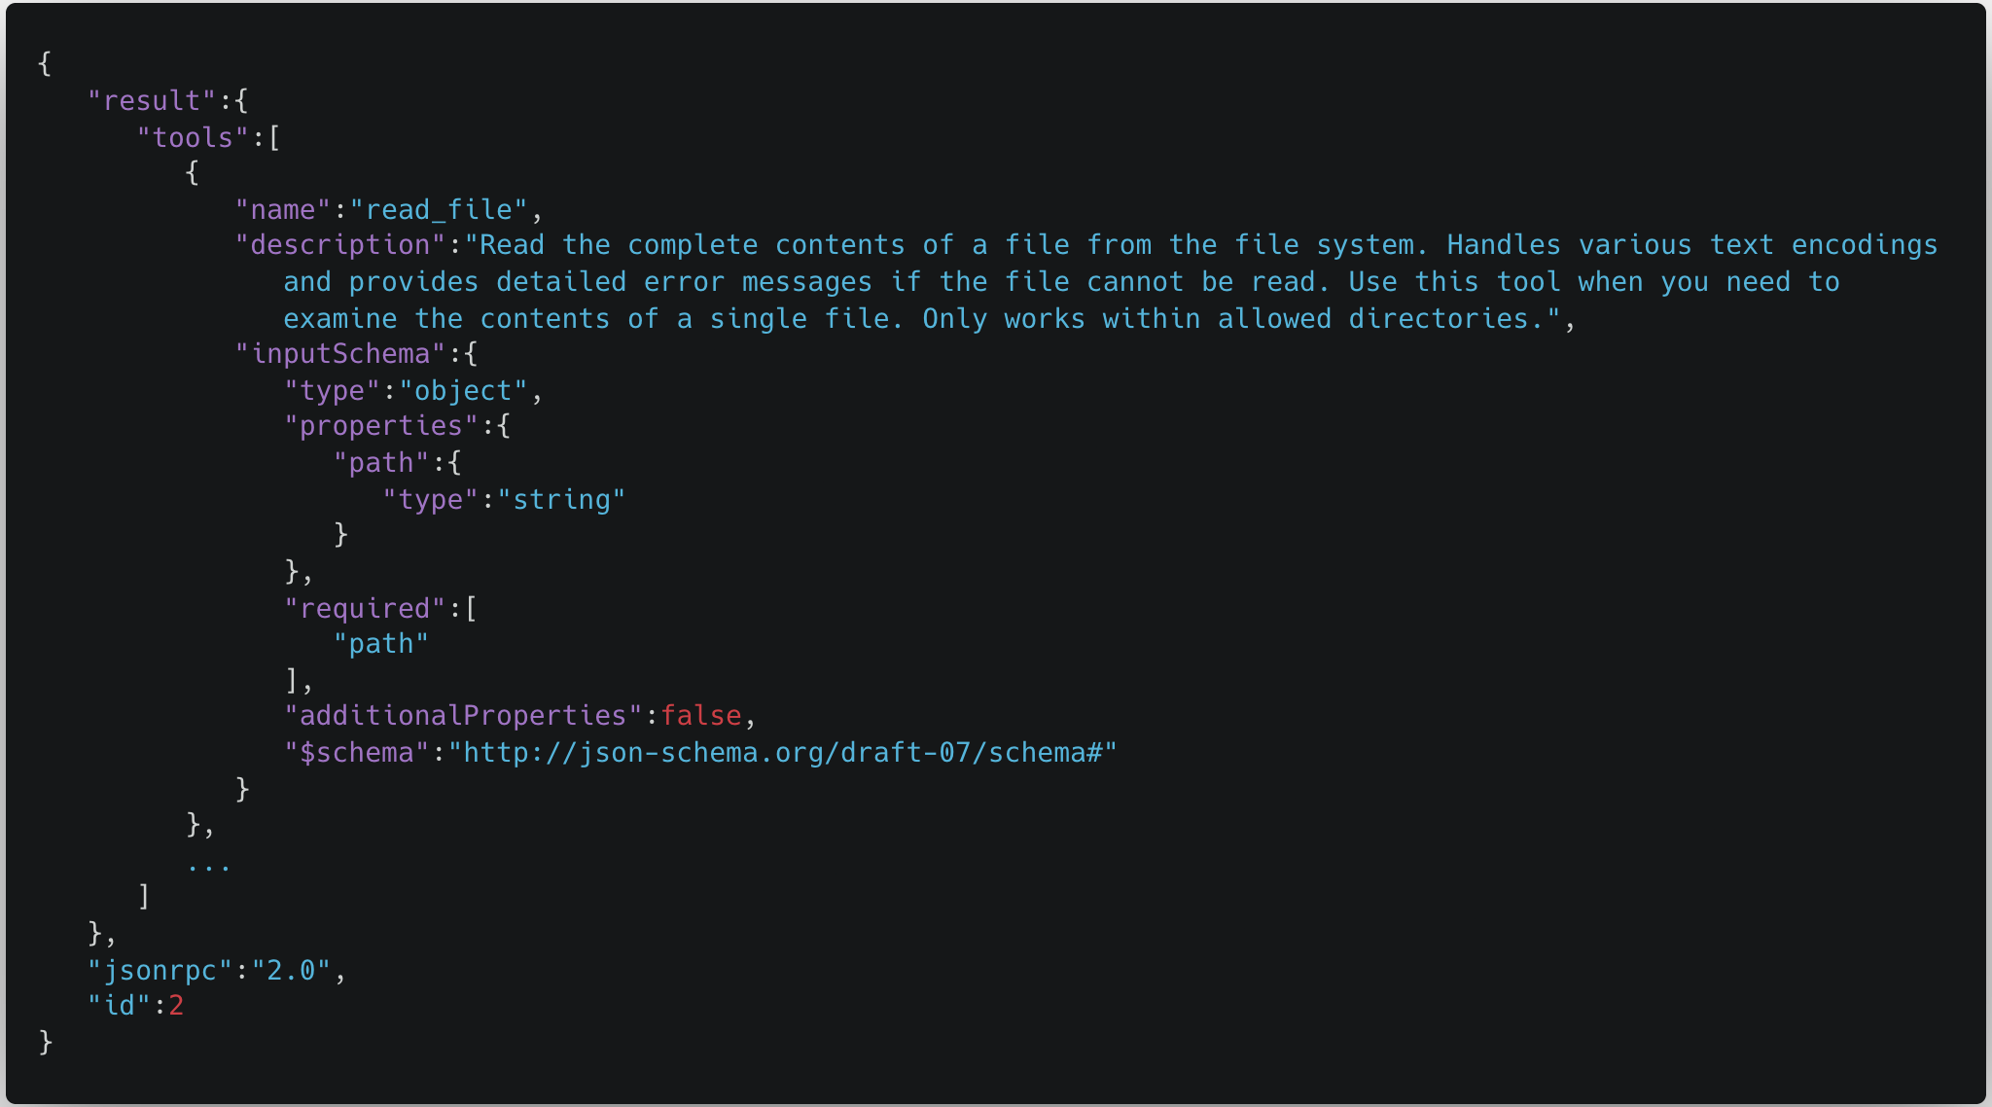Select the red false value

point(700,716)
